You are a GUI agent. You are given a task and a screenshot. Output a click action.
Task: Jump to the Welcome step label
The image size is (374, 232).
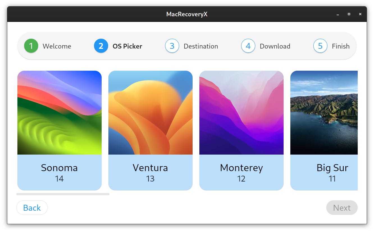click(57, 46)
